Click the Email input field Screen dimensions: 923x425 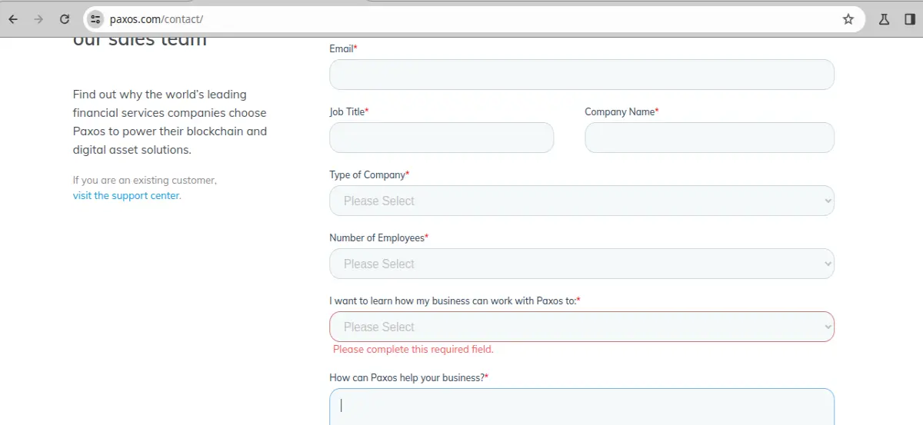click(x=581, y=75)
